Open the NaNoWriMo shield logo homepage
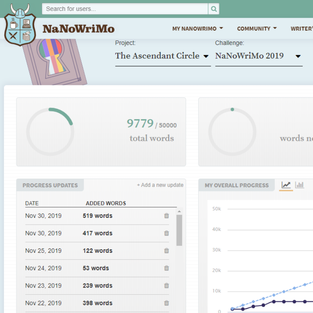 tap(20, 24)
